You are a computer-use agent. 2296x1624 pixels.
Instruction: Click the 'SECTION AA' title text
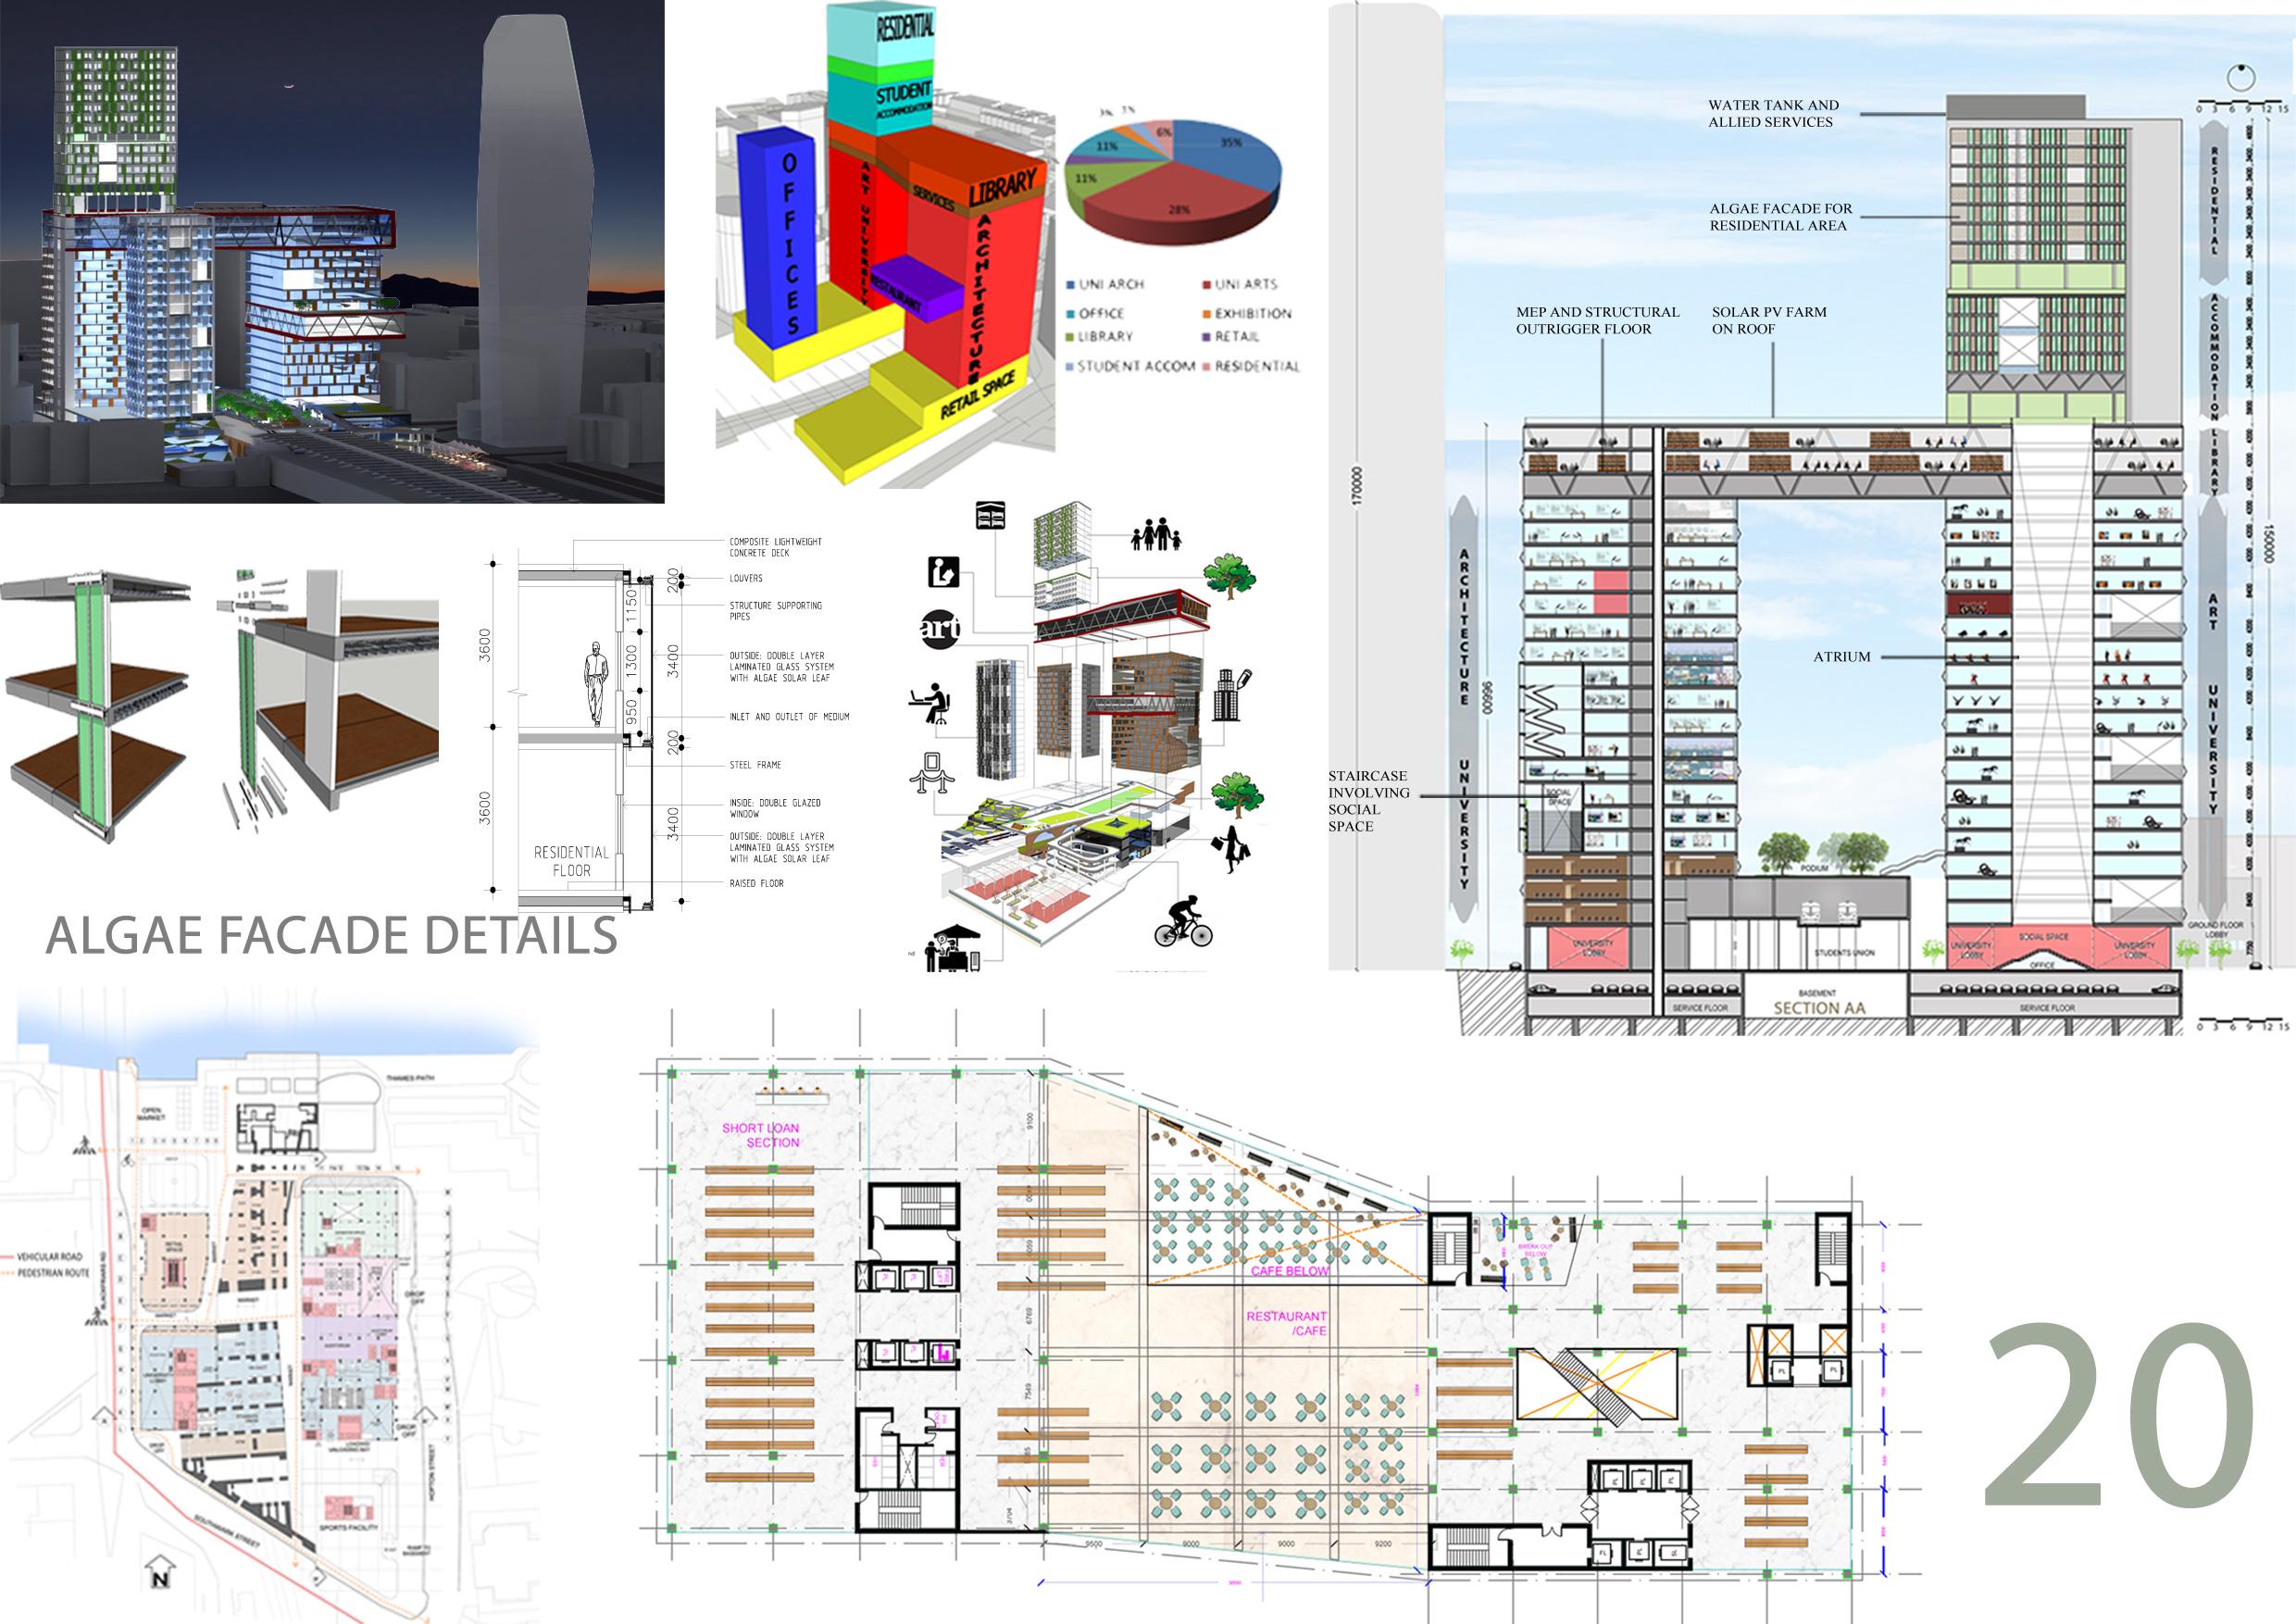(1819, 1008)
